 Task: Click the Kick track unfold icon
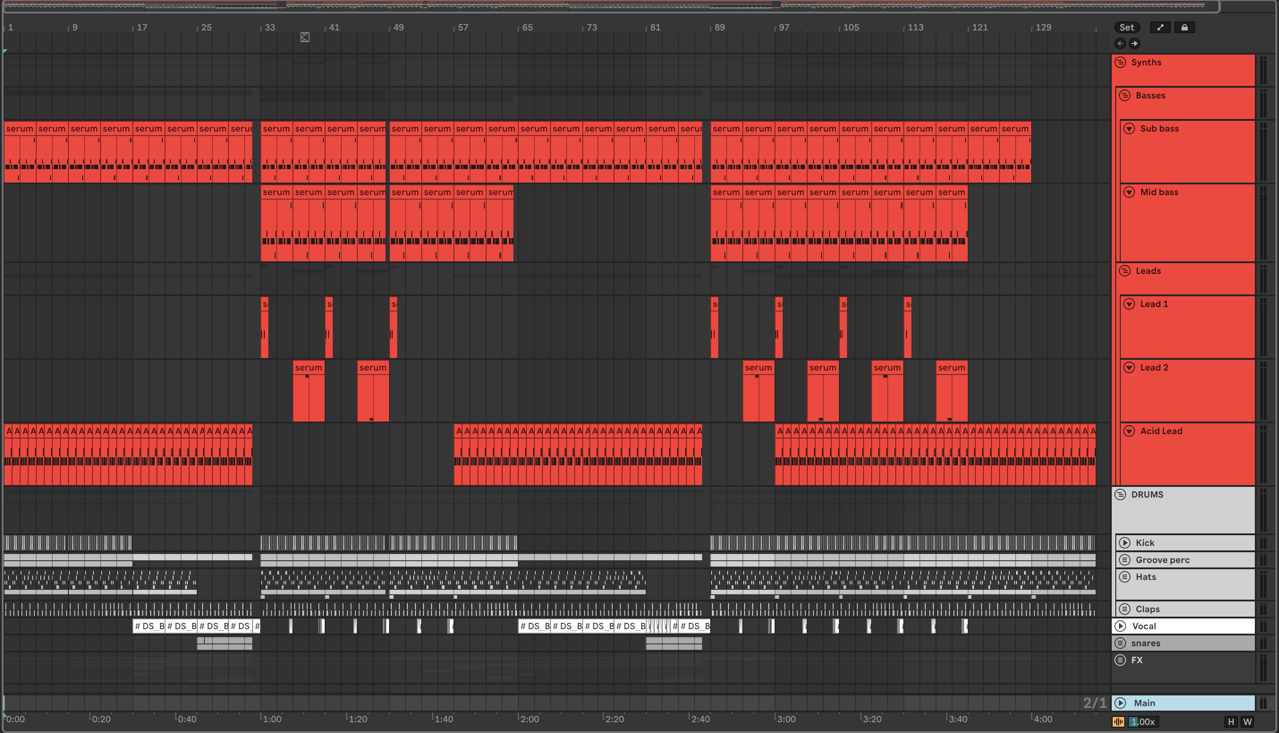(1125, 543)
